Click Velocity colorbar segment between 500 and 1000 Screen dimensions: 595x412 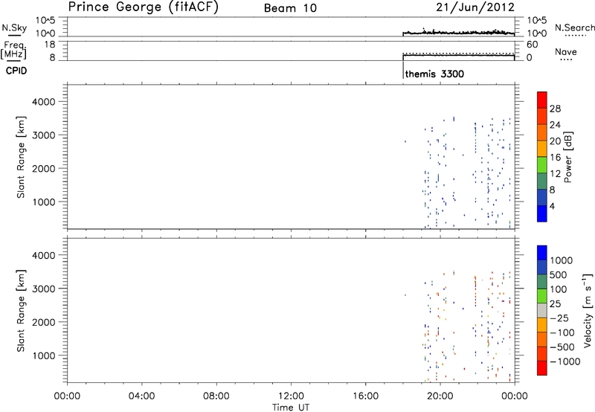click(x=542, y=268)
